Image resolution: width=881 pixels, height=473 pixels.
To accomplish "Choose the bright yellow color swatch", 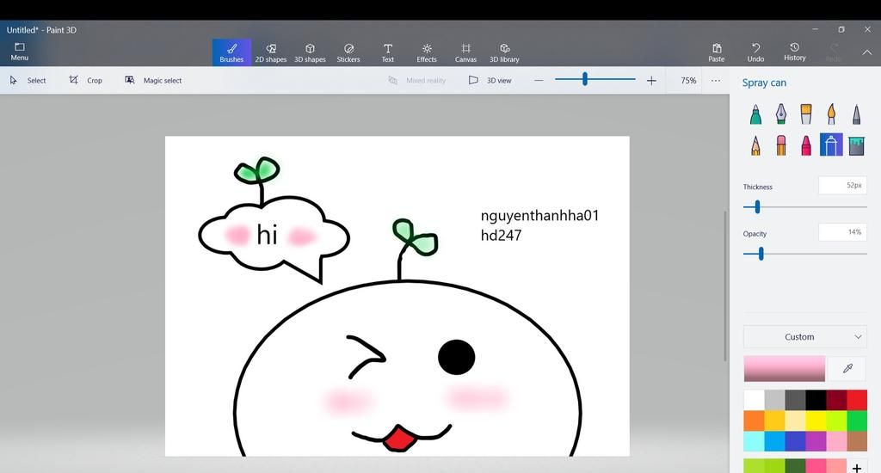I will pyautogui.click(x=816, y=421).
